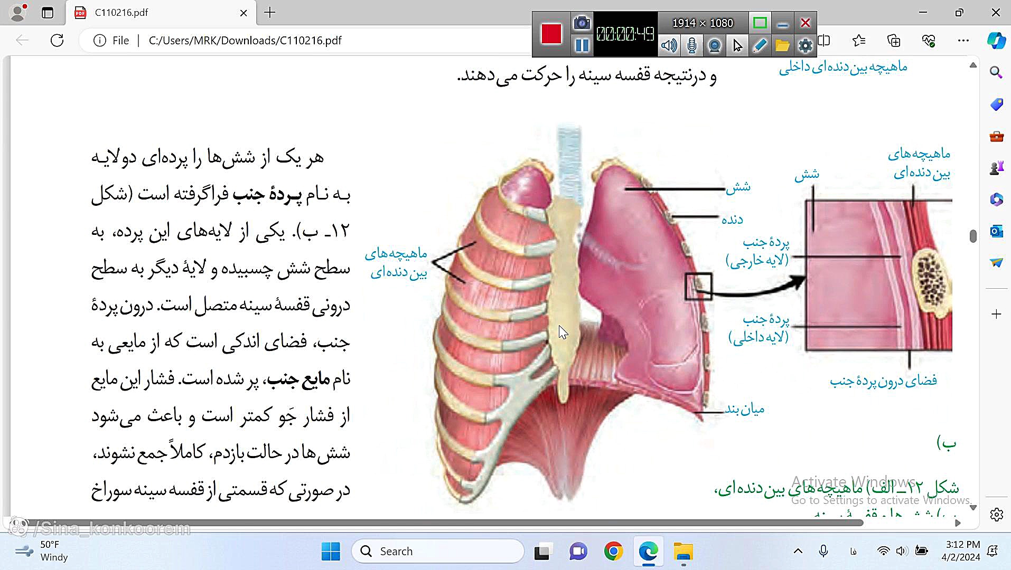1011x570 pixels.
Task: Take a screenshot with the recorder's camera icon
Action: [582, 23]
